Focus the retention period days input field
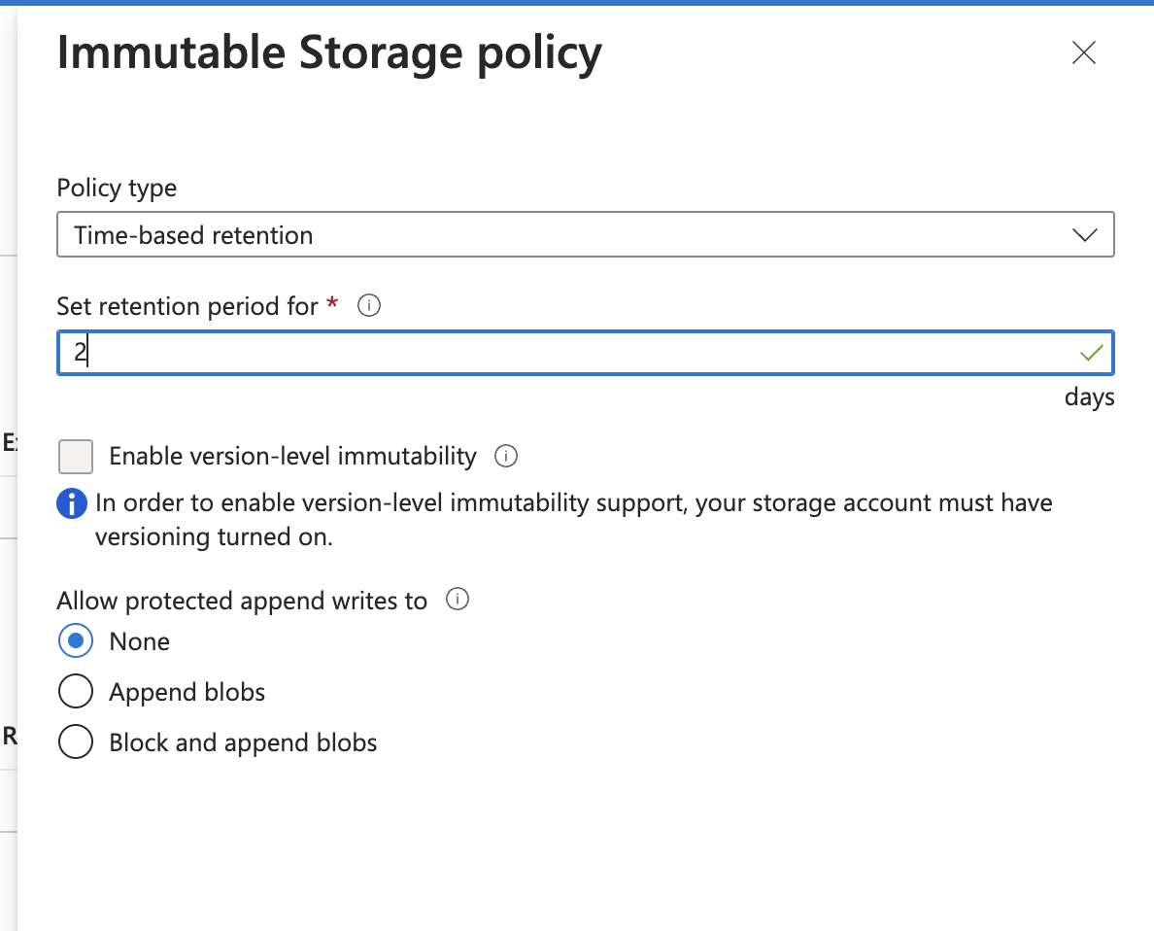 (563, 353)
